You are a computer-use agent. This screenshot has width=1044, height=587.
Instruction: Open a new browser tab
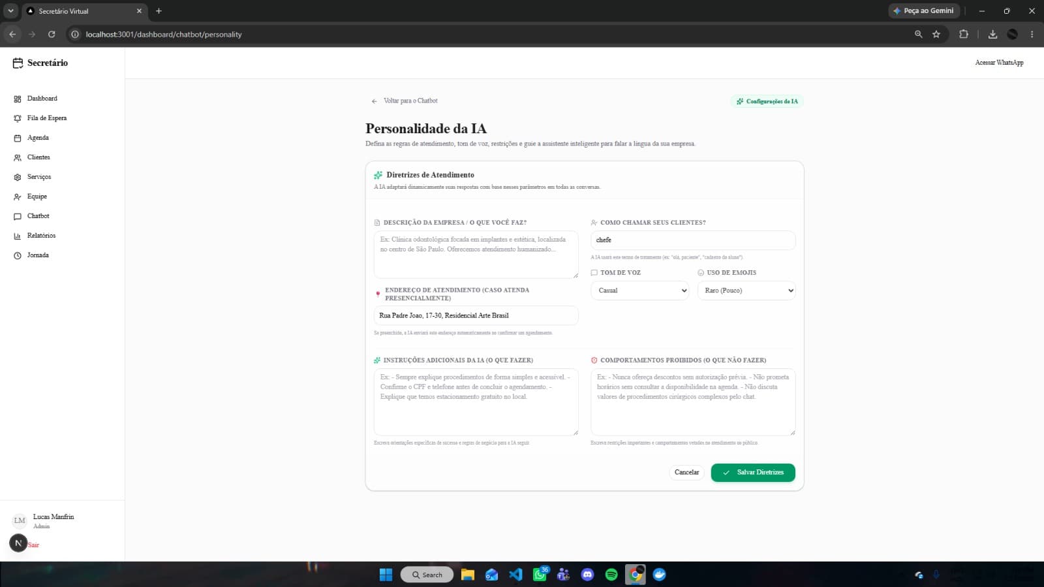(159, 10)
